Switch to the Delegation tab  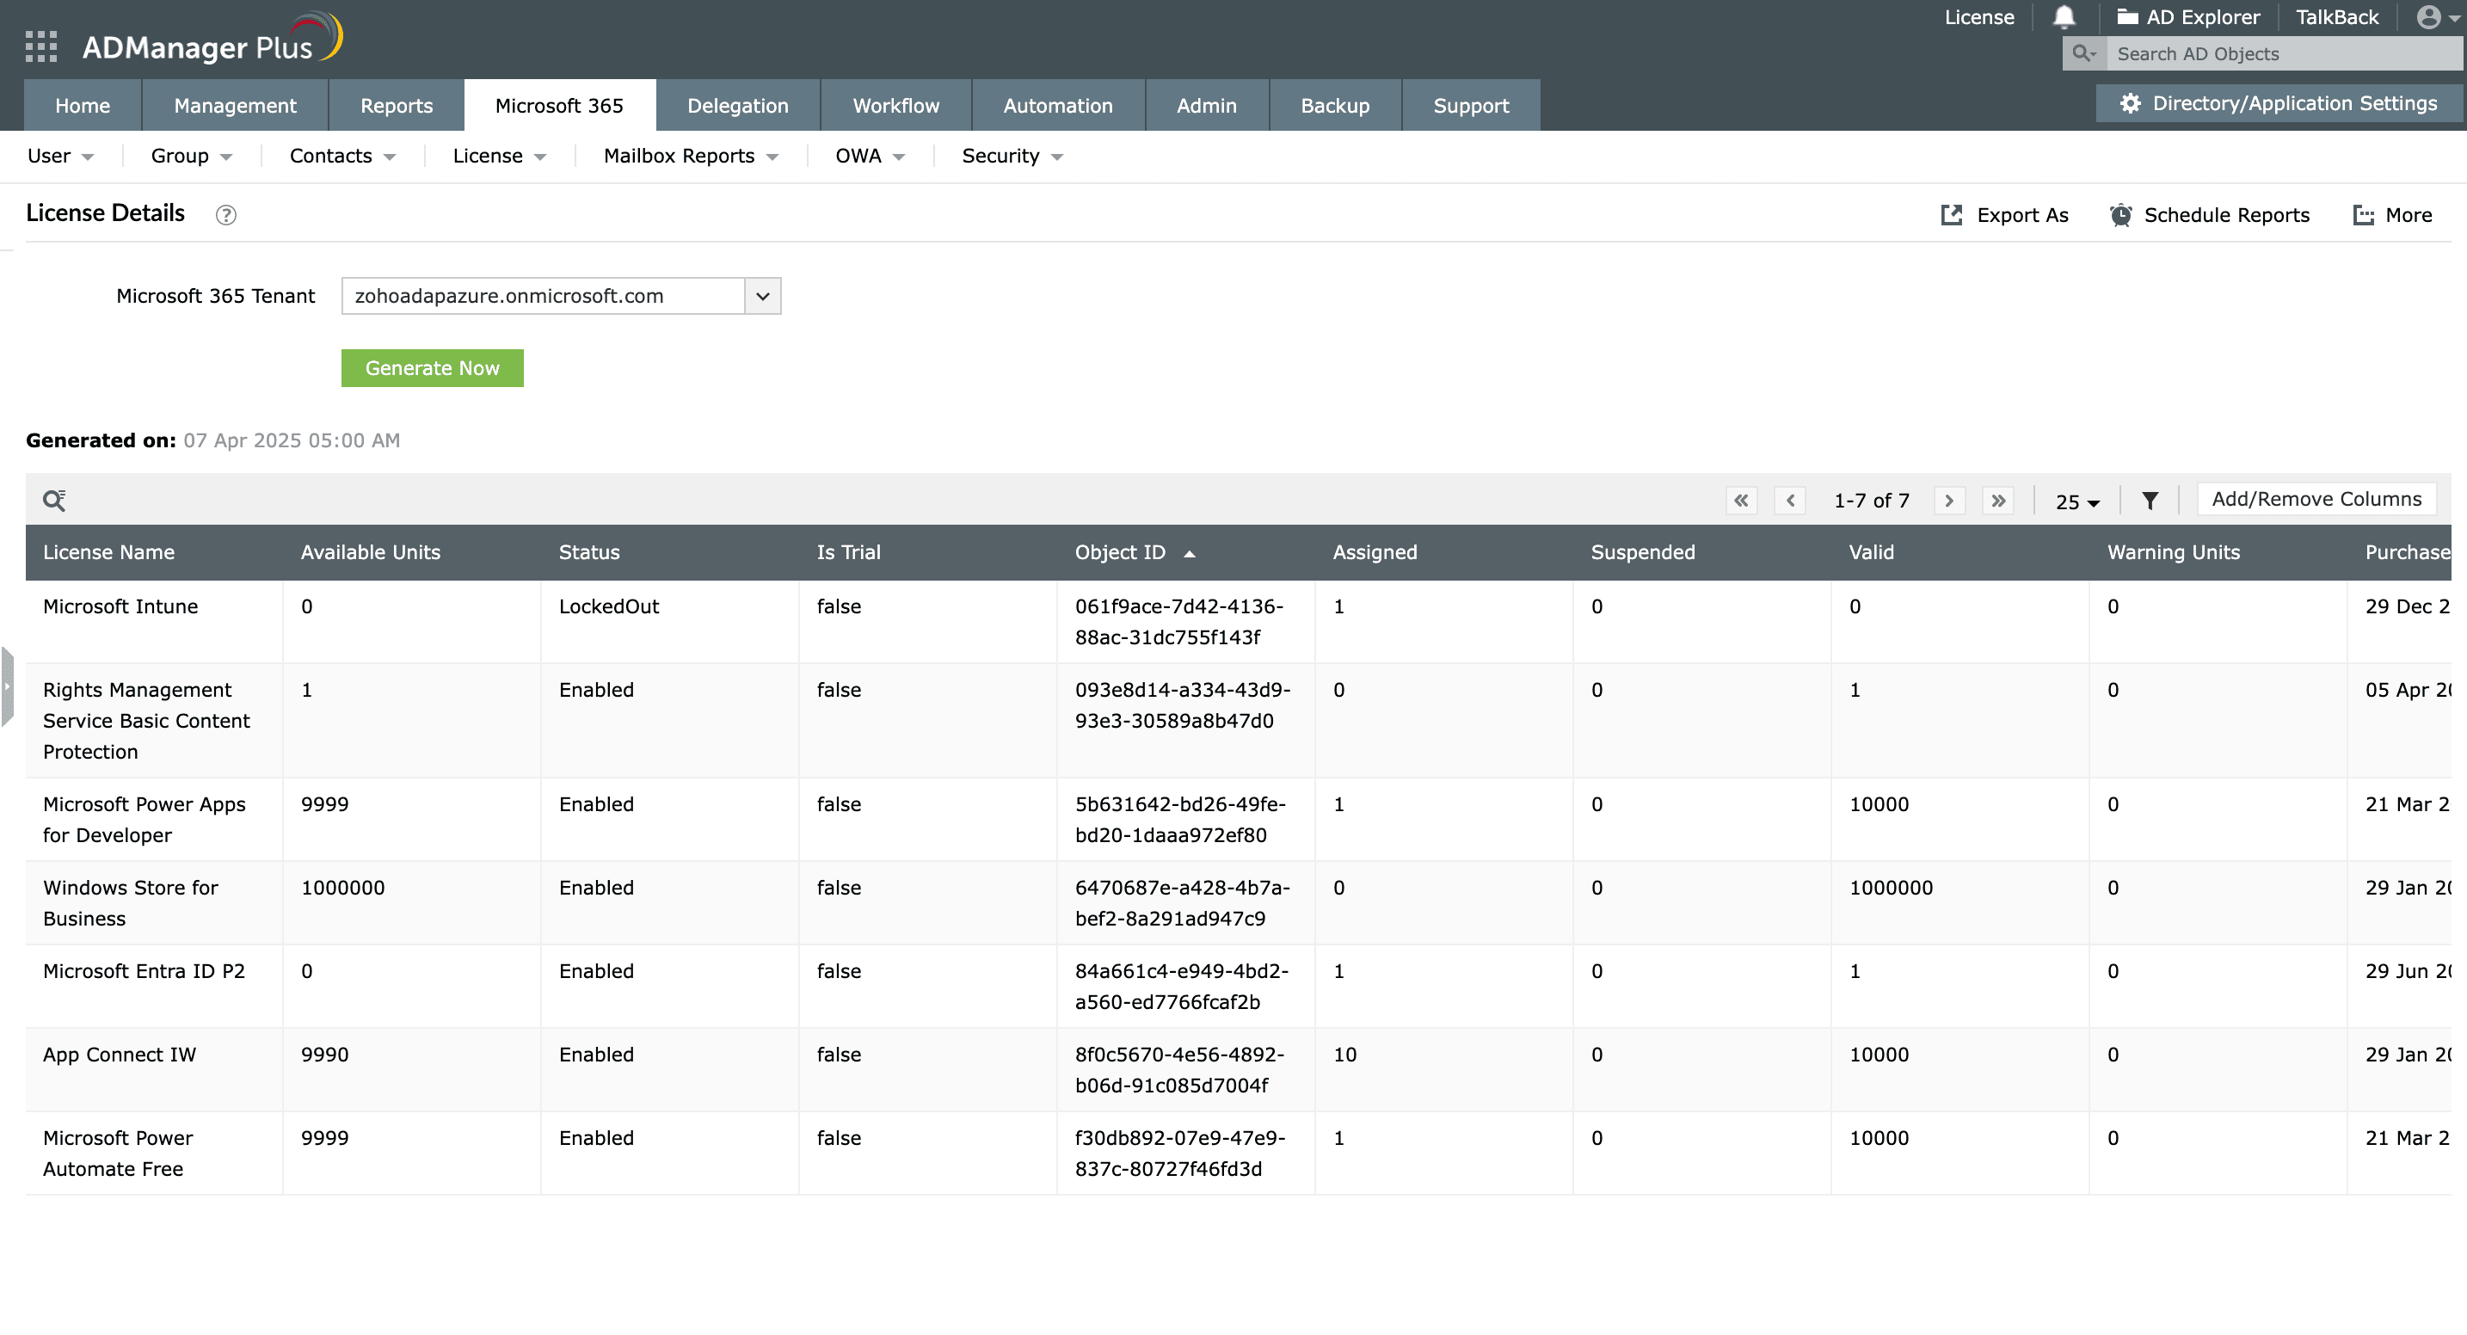pos(737,105)
